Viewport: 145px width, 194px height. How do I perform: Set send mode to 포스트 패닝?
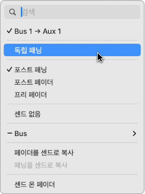tap(72, 70)
